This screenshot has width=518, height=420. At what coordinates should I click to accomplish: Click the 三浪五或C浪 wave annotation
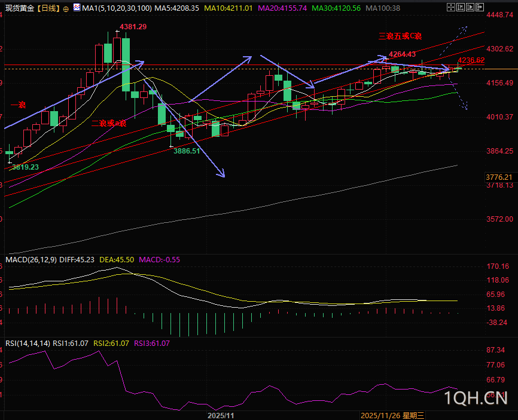(400, 36)
